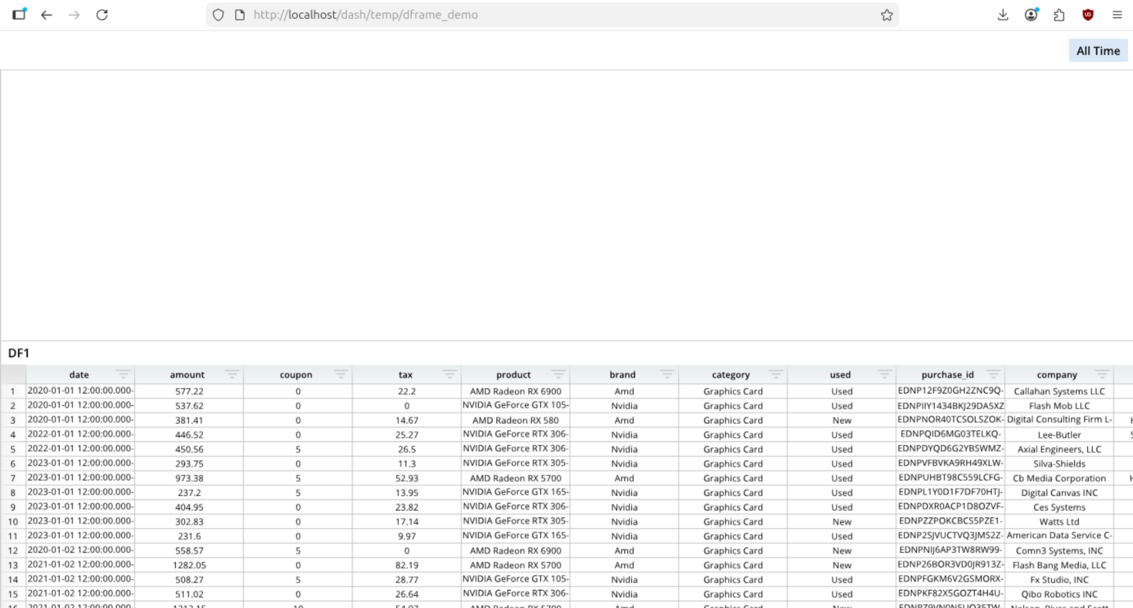Open filter icon for brand column
1133x608 pixels.
tap(667, 375)
